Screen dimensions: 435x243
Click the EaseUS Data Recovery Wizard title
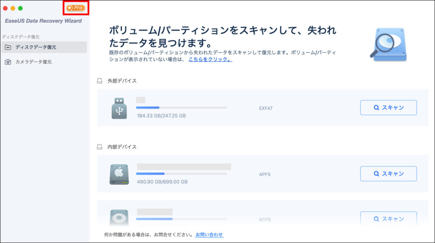coord(43,21)
